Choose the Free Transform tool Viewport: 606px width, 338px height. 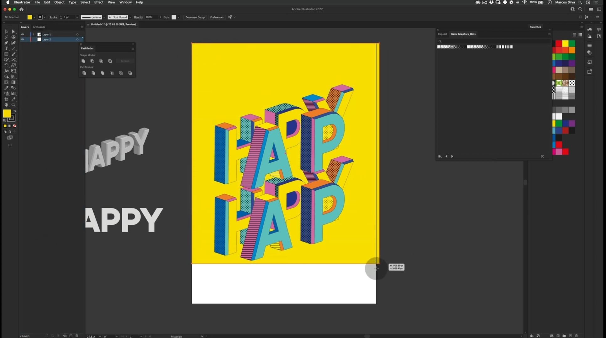click(13, 71)
